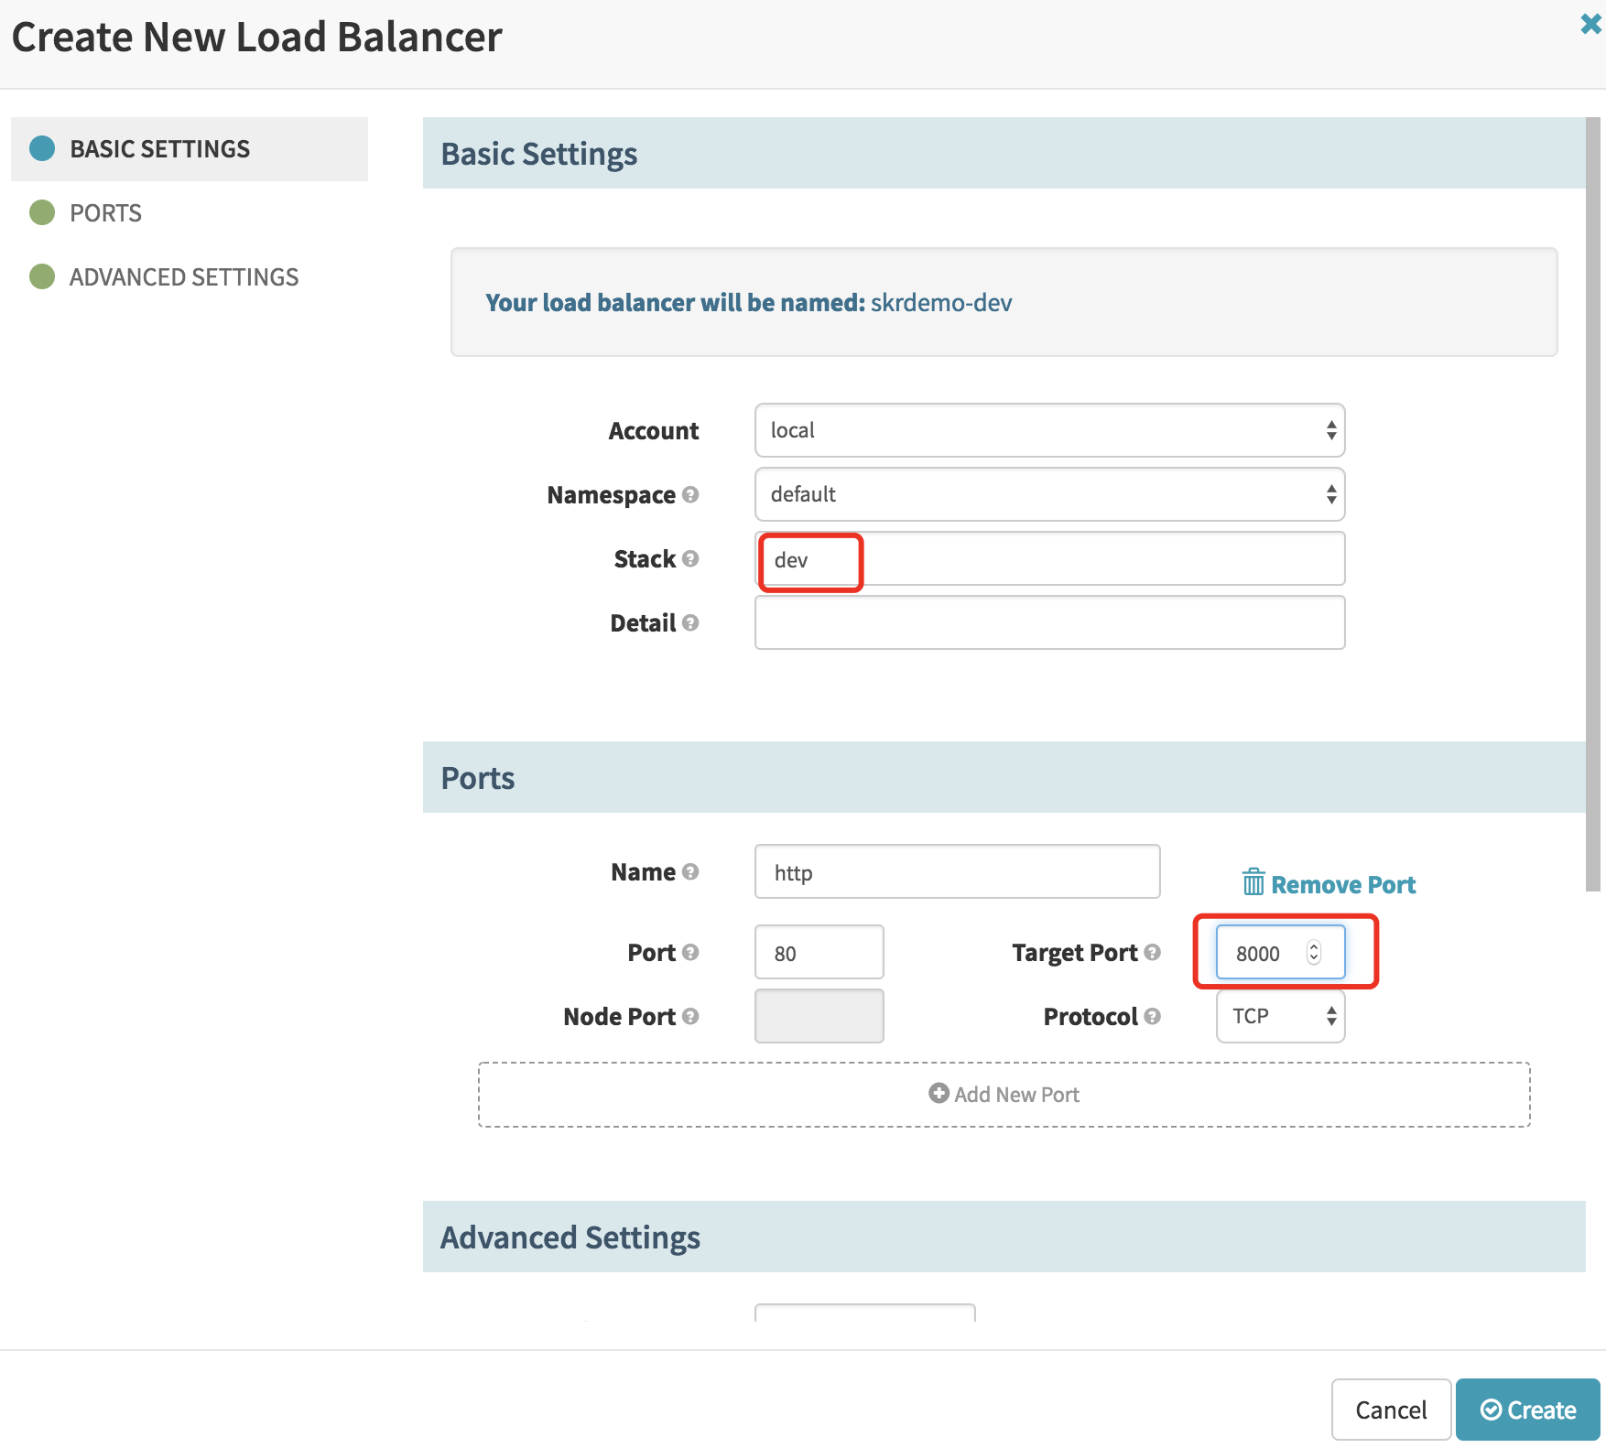Click the help icon beside port Name
This screenshot has width=1606, height=1448.
coord(690,872)
